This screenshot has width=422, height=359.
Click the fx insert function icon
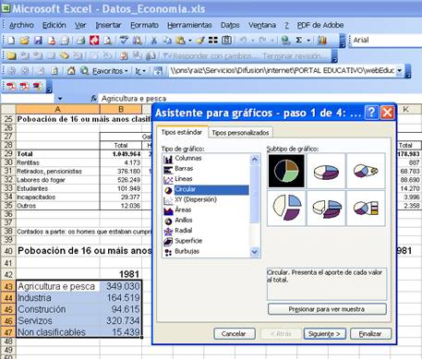pyautogui.click(x=93, y=99)
